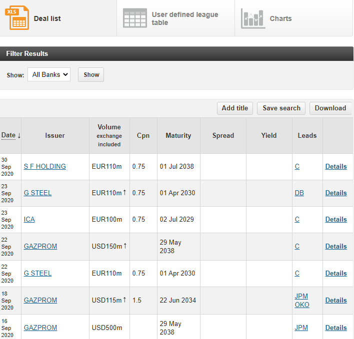Select the 01 Jul 2038 maturity cell
The height and width of the screenshot is (339, 354).
click(x=178, y=166)
